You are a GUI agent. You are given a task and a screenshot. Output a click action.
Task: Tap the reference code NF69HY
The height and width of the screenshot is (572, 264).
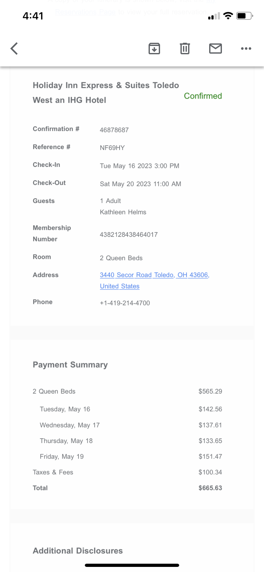pos(112,148)
